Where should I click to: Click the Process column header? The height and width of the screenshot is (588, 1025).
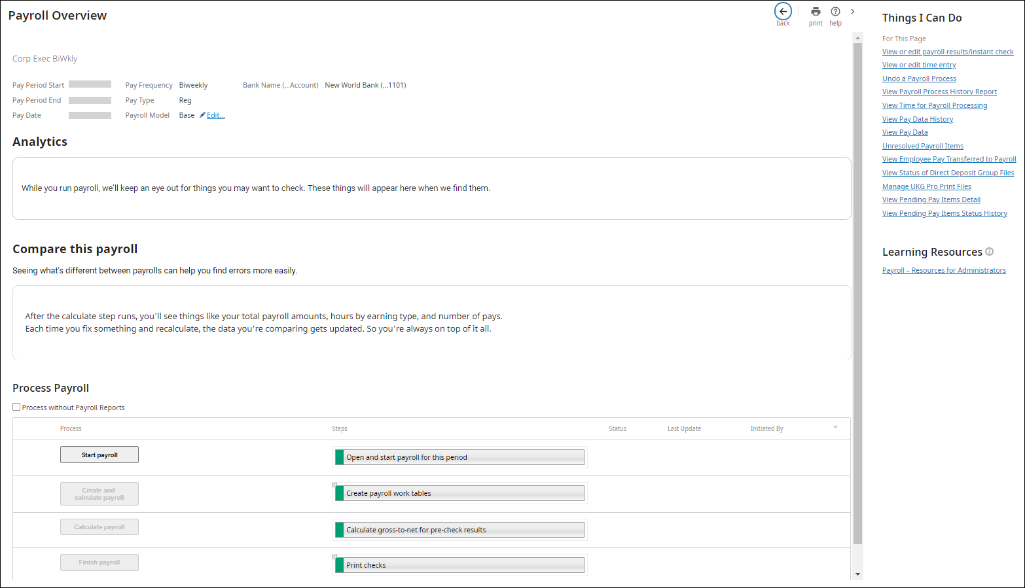pos(71,429)
